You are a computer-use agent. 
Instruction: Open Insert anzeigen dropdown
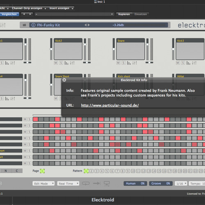click(x=61, y=8)
